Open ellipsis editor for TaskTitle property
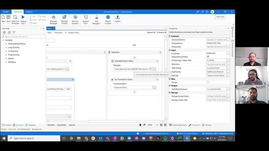This screenshot has height=151, width=269. (228, 75)
